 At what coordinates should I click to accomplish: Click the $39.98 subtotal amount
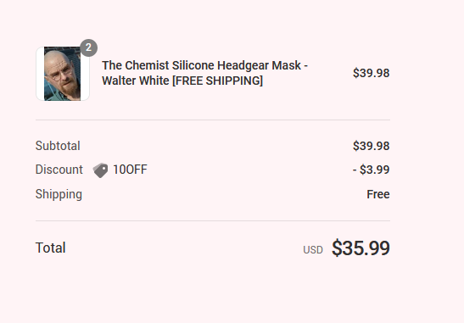tap(371, 146)
